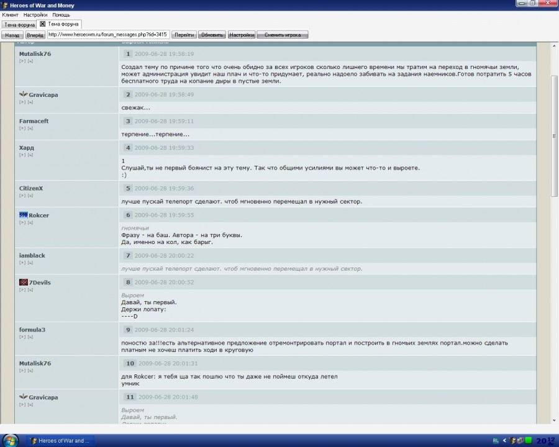The image size is (559, 447).
Task: Expand hidden tray icons arrow
Action: tap(504, 441)
